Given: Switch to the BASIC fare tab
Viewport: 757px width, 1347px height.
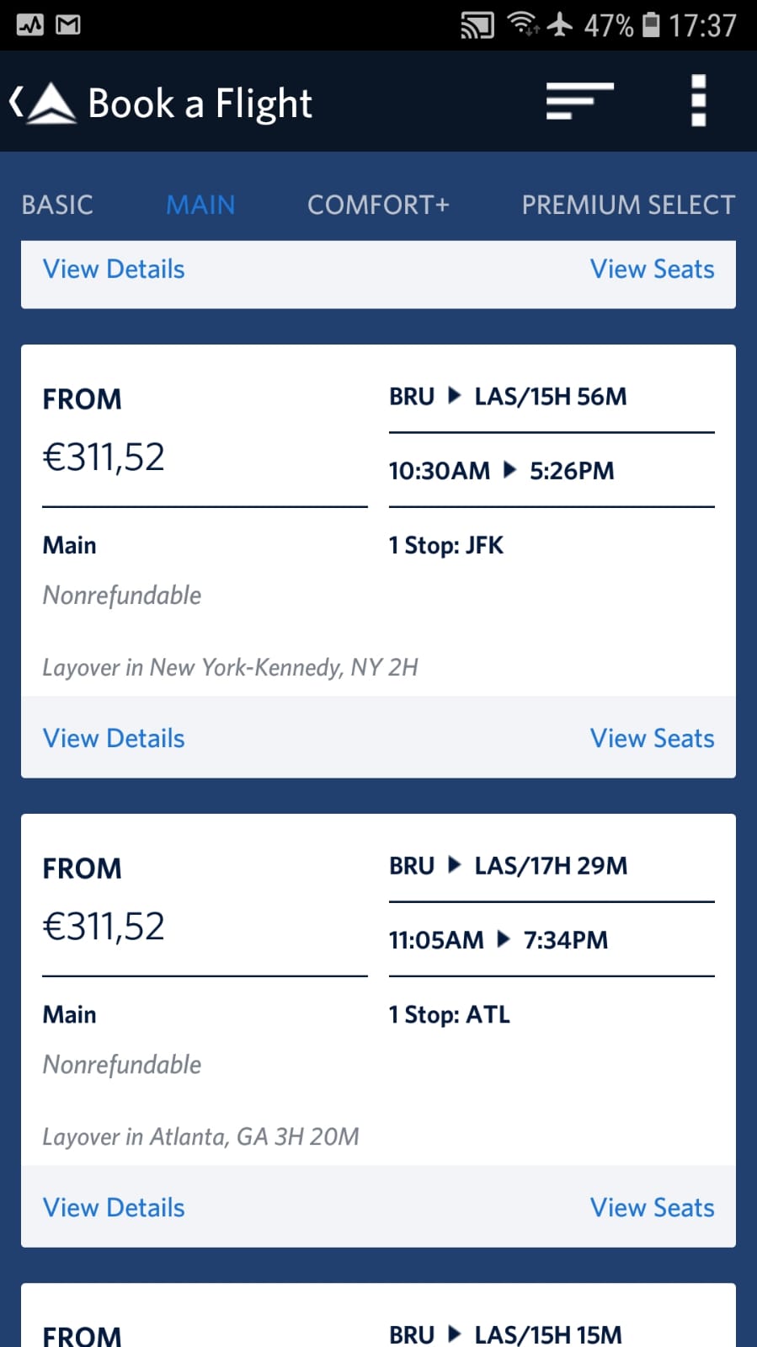Looking at the screenshot, I should click(57, 205).
